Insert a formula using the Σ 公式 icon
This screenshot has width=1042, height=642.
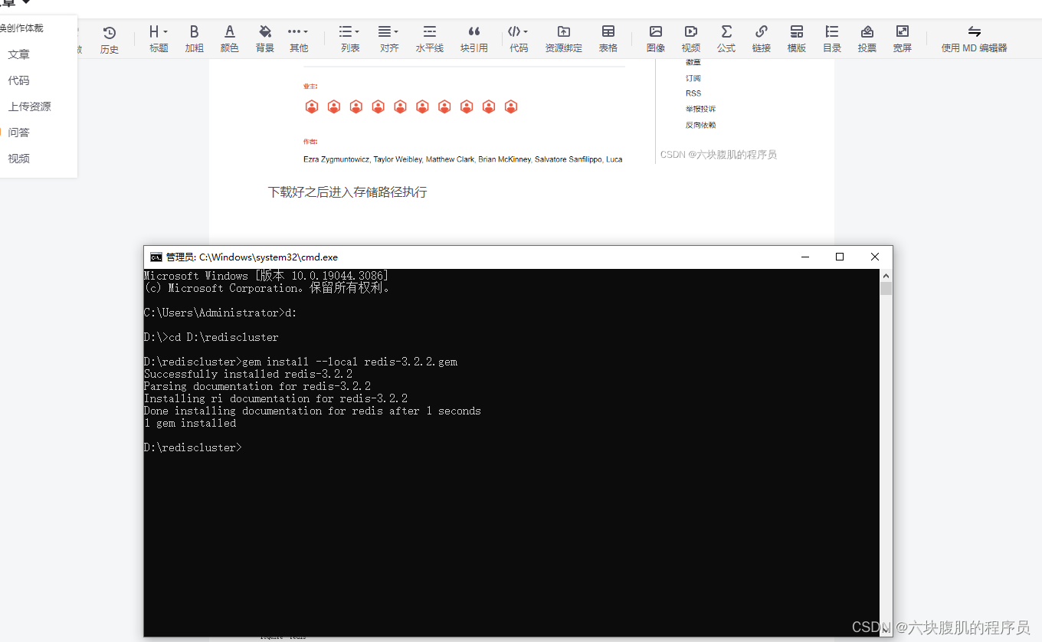pyautogui.click(x=726, y=37)
